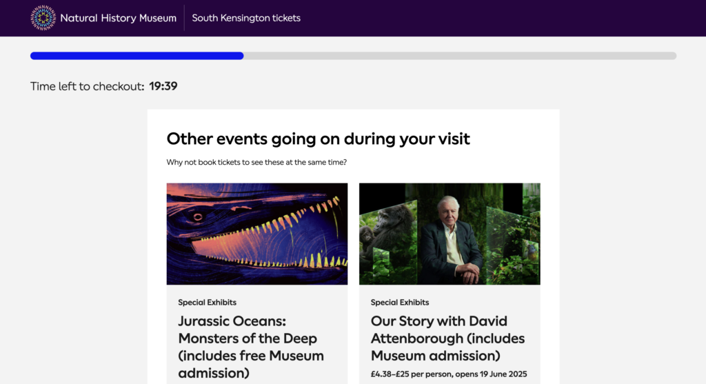This screenshot has width=706, height=384.
Task: Open Our Story with David Attenborough title
Action: [x=447, y=338]
